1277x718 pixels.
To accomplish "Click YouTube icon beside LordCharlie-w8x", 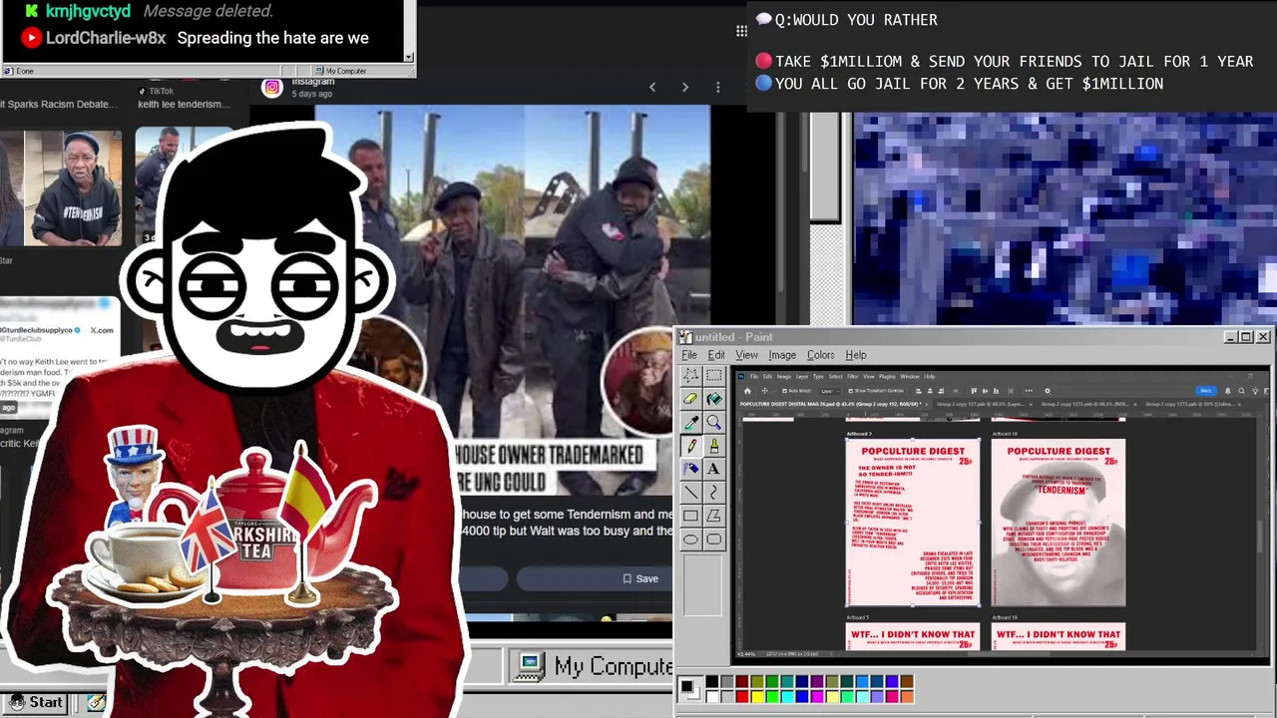I will 32,38.
